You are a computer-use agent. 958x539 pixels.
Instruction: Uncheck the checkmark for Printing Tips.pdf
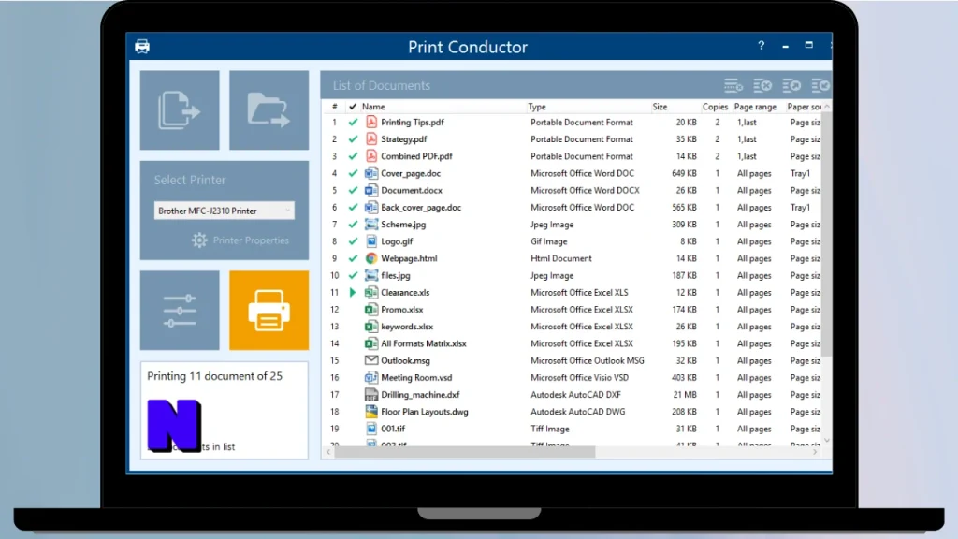(x=353, y=123)
